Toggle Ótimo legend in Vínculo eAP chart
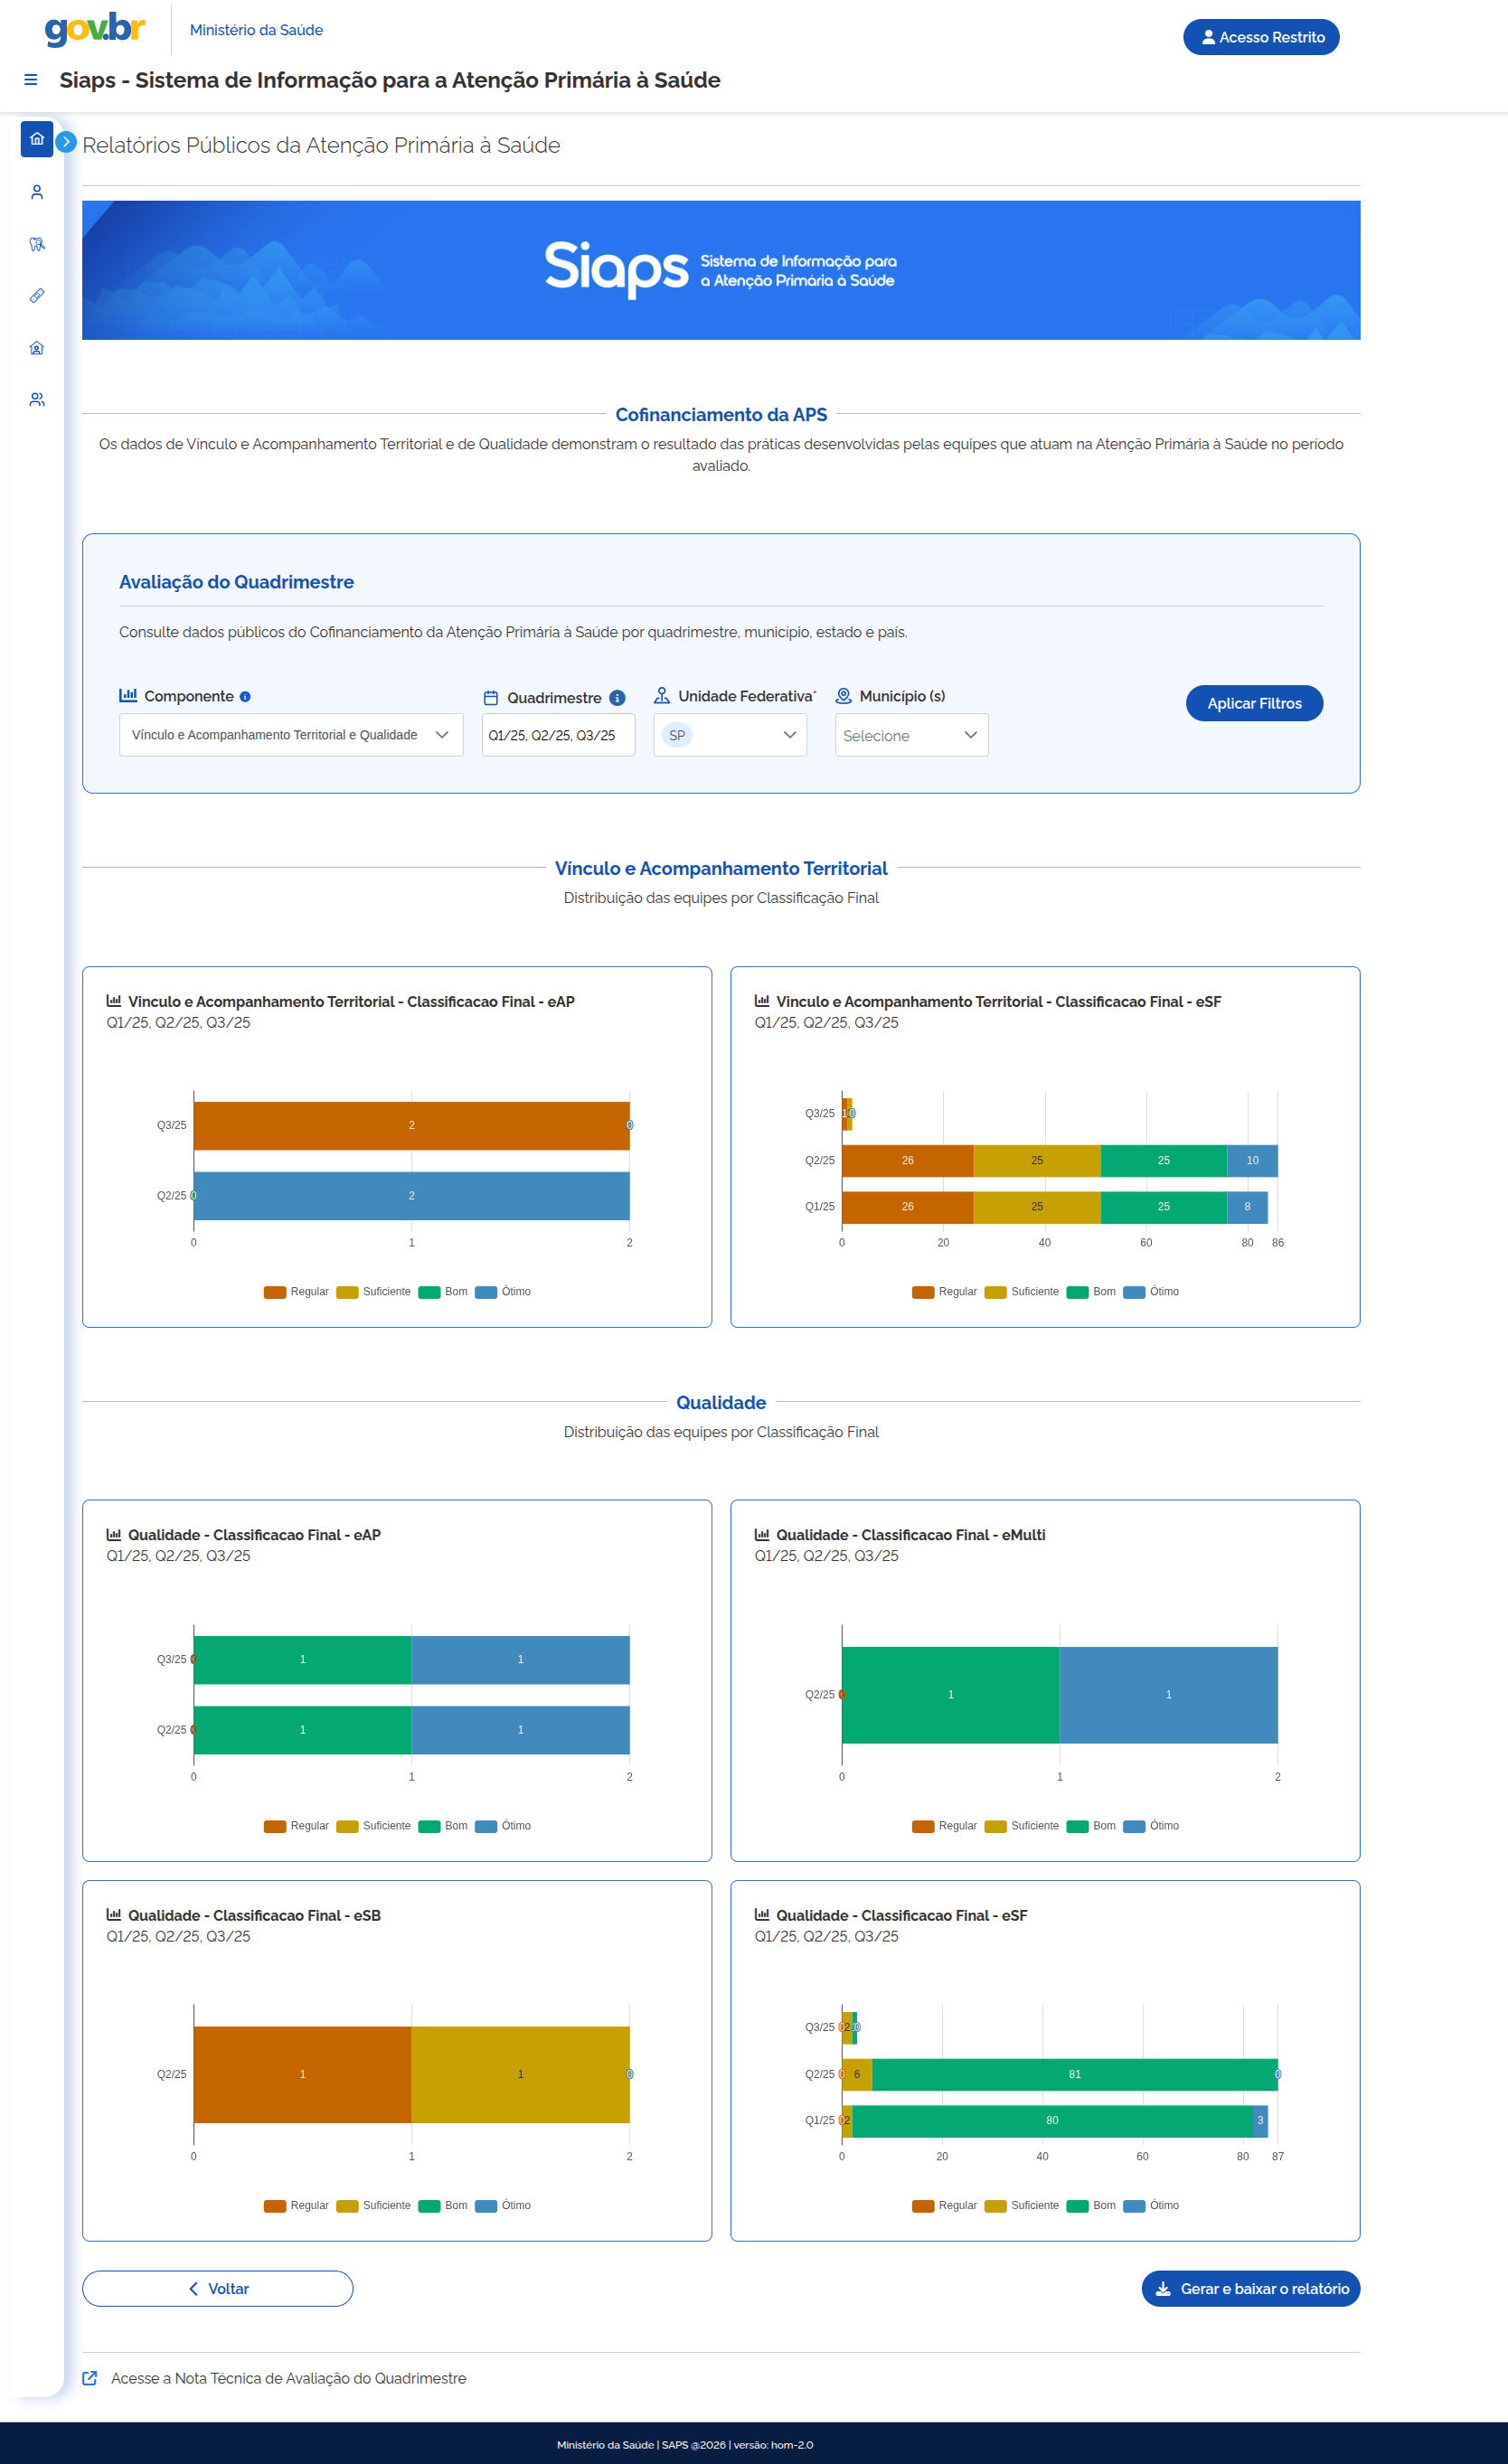 tap(503, 1292)
